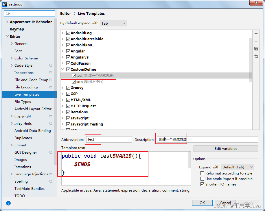The image size is (265, 211).
Task: Click the settings sidebar scrollbar
Action: pyautogui.click(x=56, y=92)
